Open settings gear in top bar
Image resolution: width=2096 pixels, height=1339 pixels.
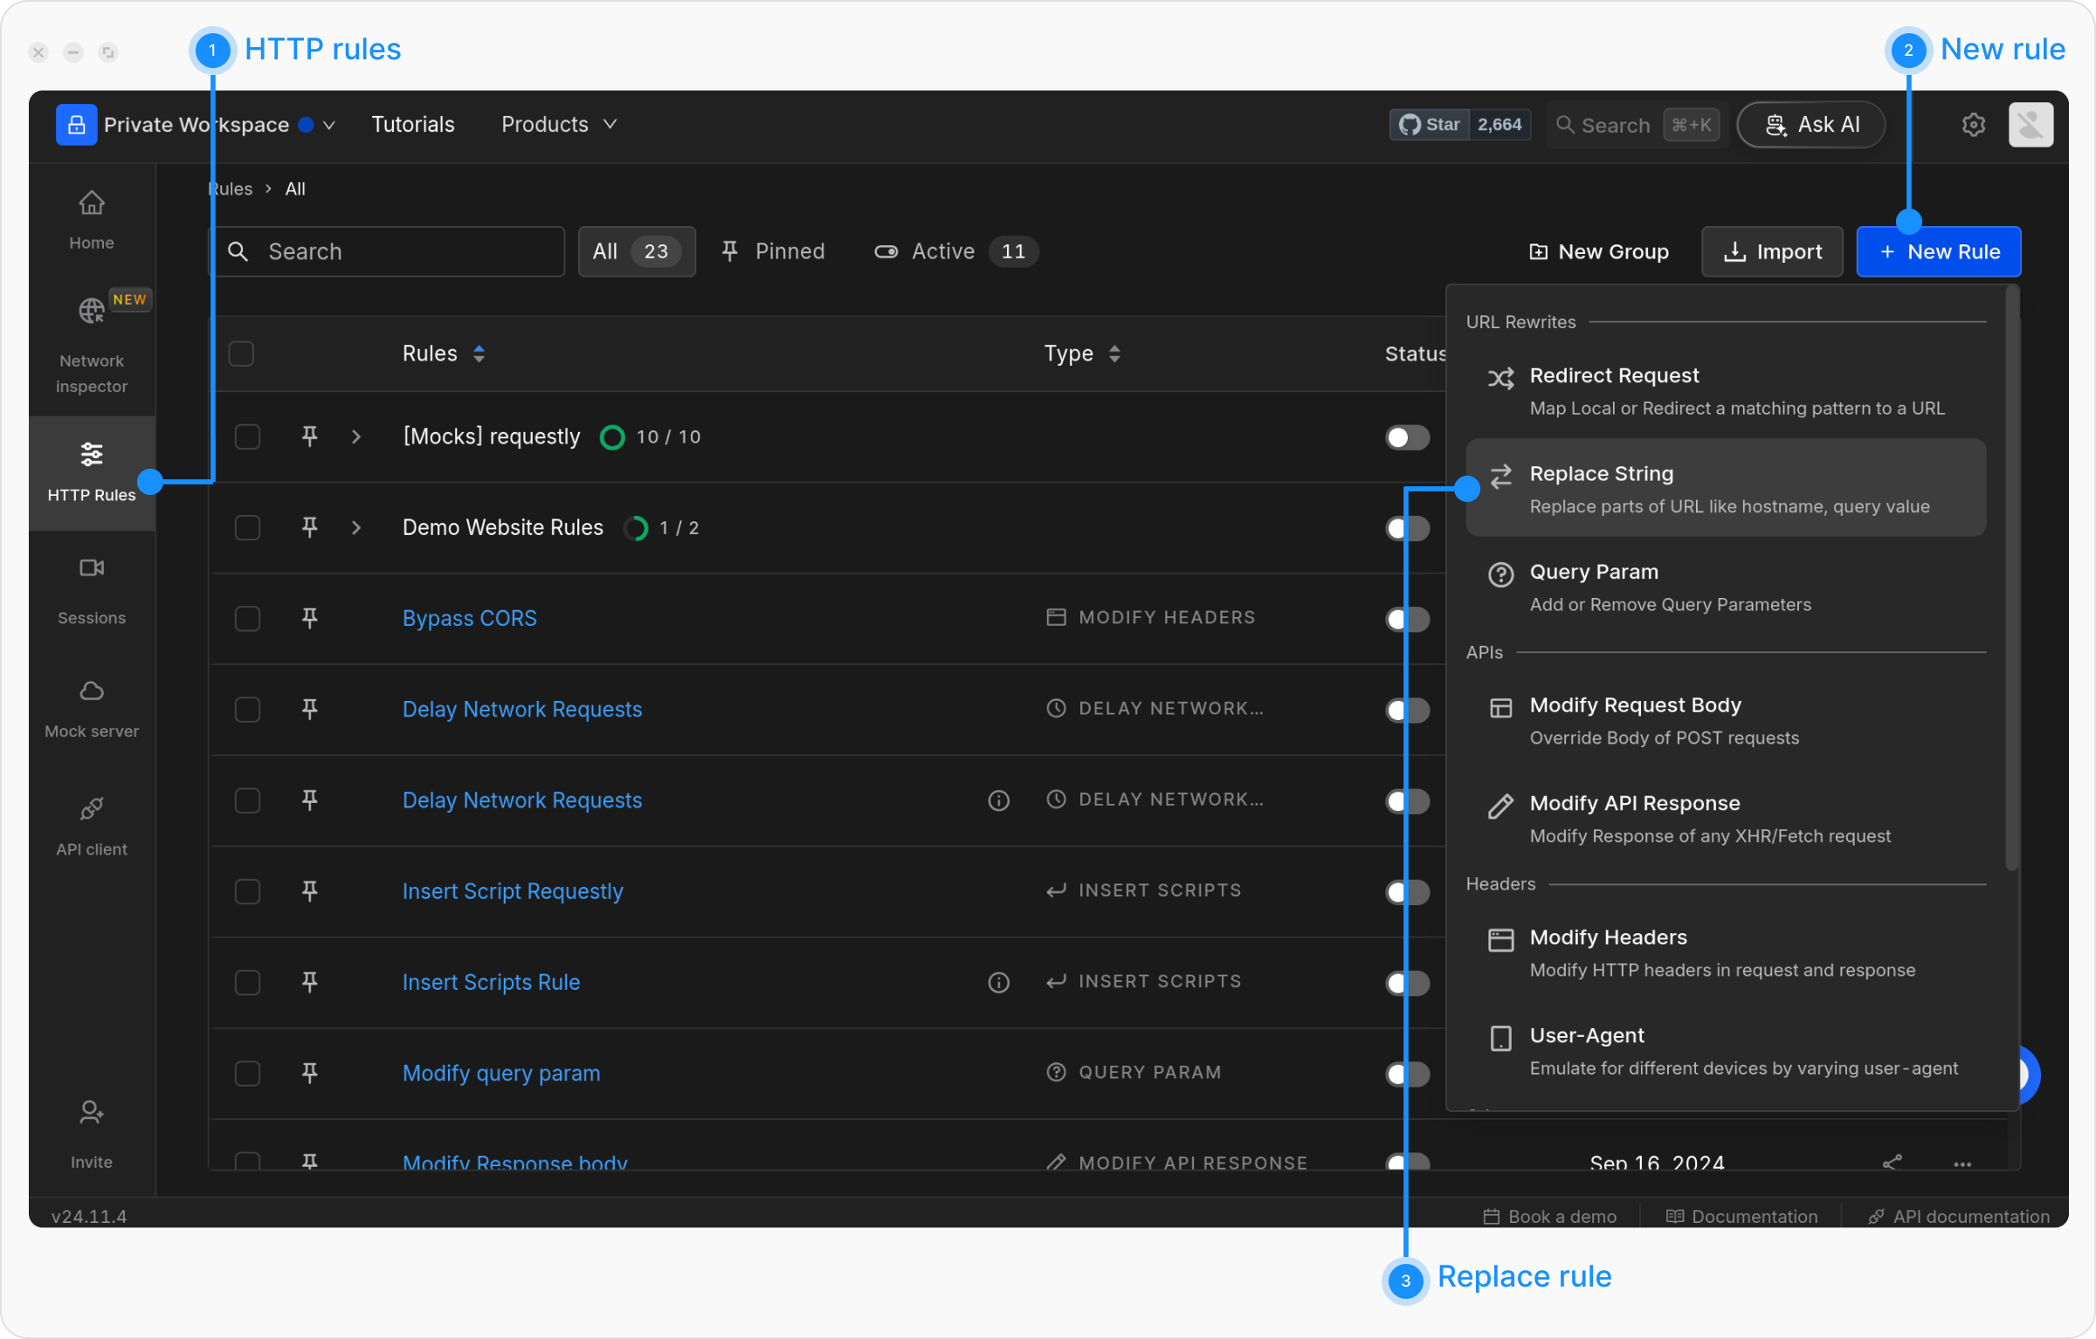pos(1973,125)
